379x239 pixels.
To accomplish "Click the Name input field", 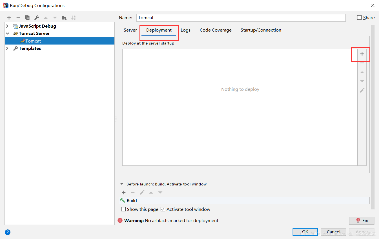I will pyautogui.click(x=241, y=17).
